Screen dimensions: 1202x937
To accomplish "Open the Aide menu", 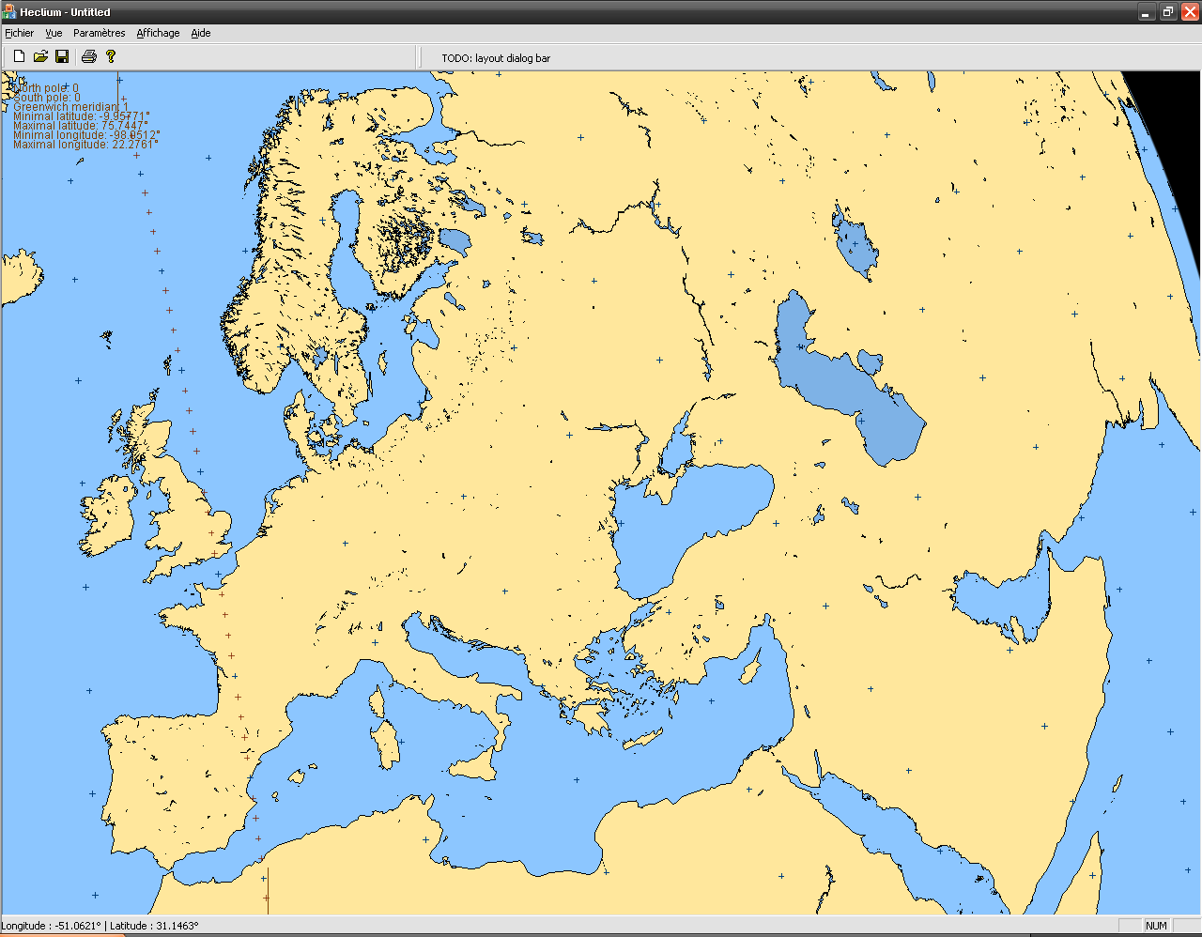I will (201, 33).
